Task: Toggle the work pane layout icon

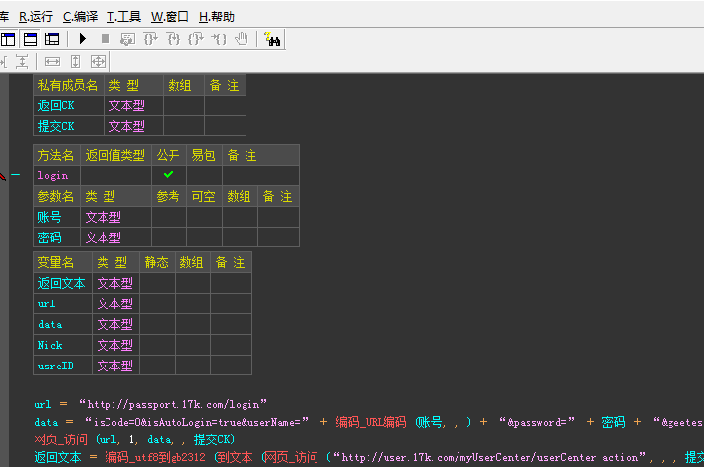Action: coord(8,39)
